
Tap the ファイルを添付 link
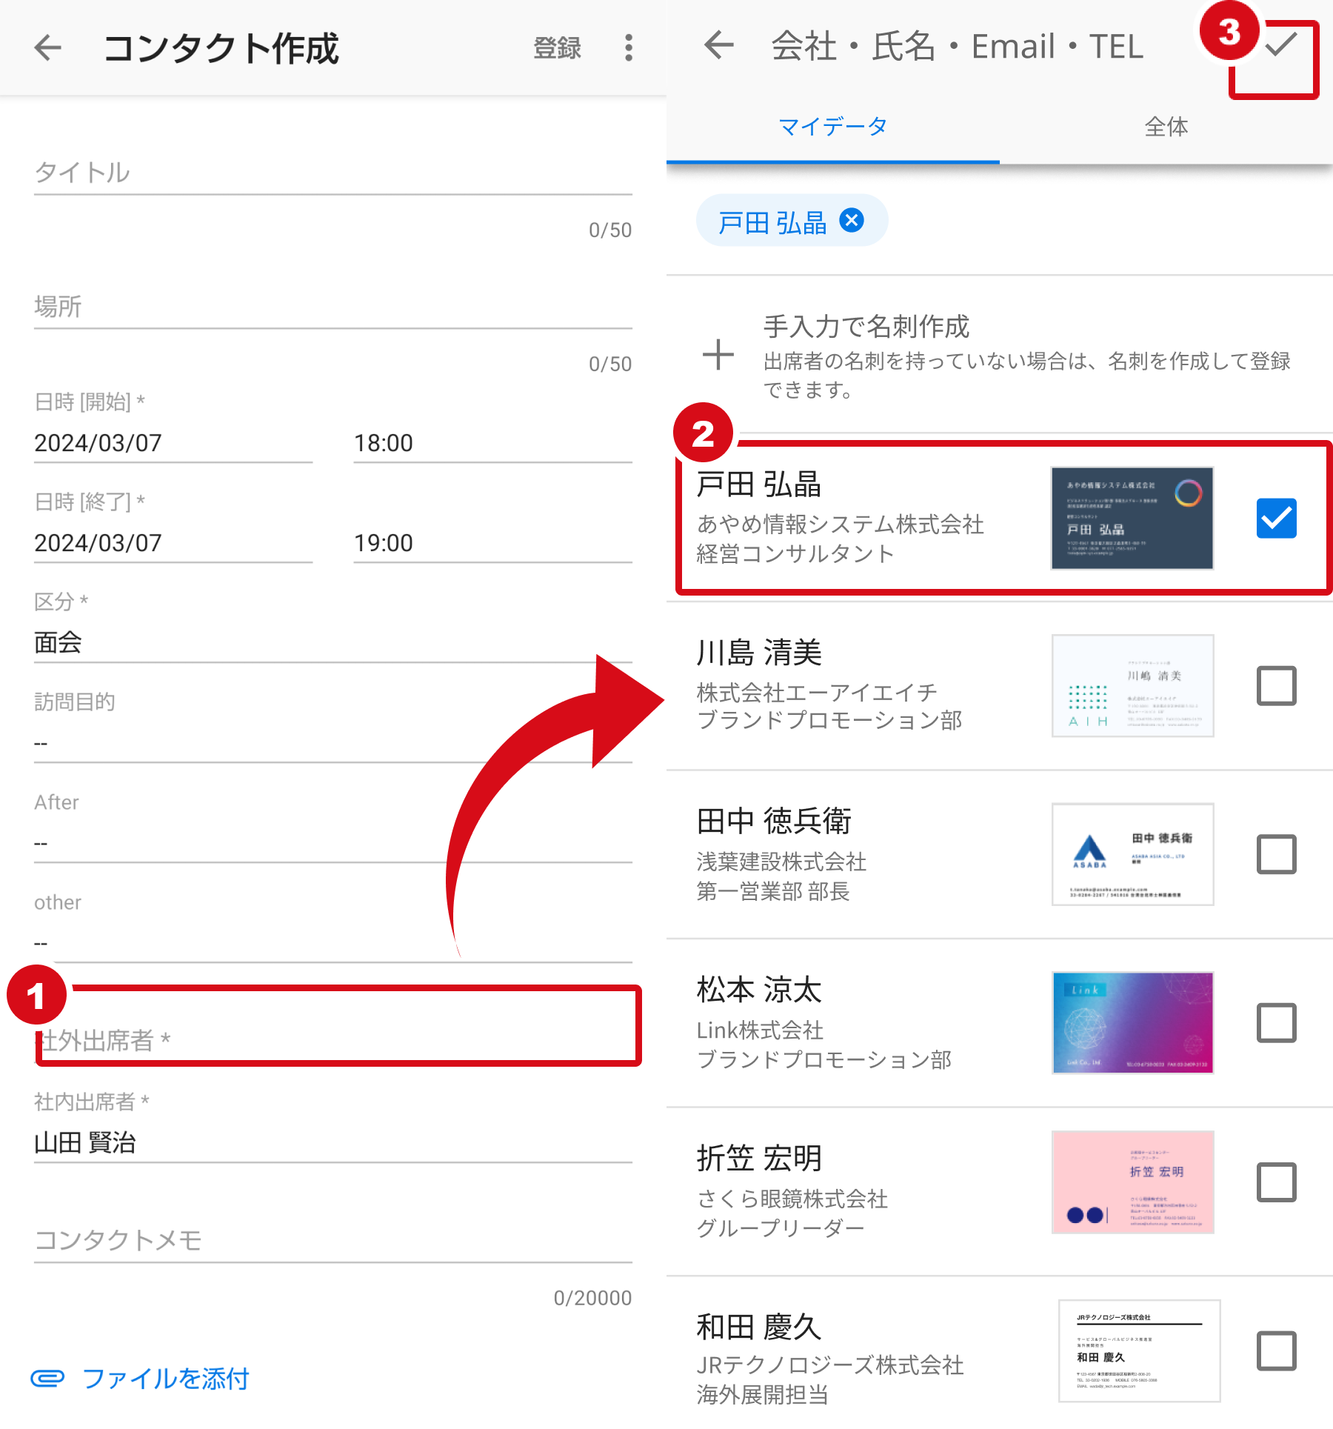(166, 1379)
